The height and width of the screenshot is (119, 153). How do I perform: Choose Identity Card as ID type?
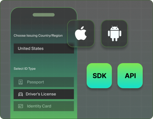(44, 106)
